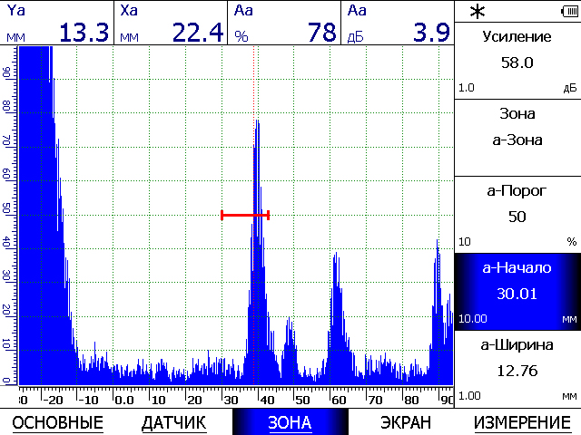Click the red gate bar on graph
Image resolution: width=581 pixels, height=435 pixels.
point(245,215)
